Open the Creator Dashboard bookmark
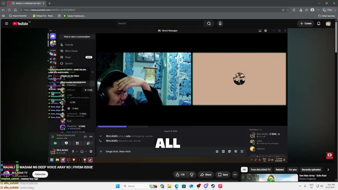The height and width of the screenshot is (190, 338). 74,16
